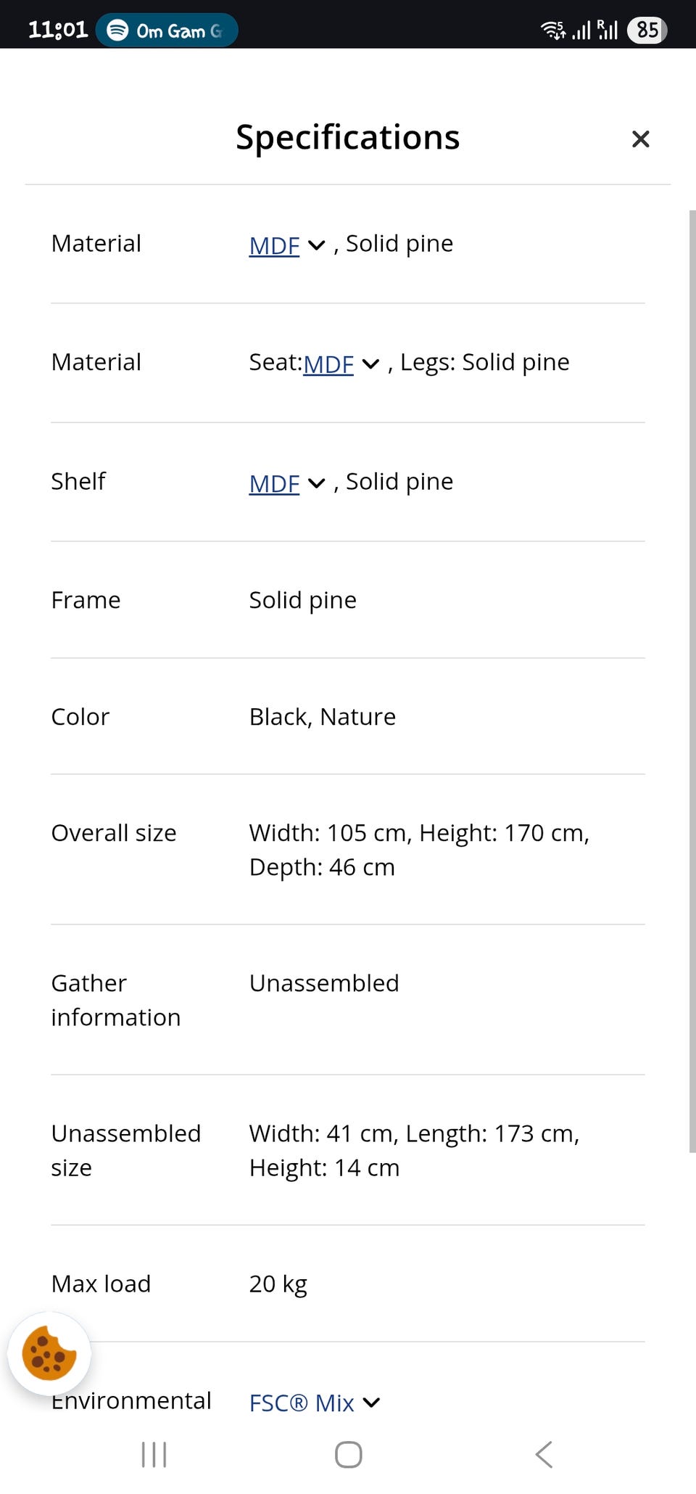696x1494 pixels.
Task: Close the Specifications panel
Action: point(640,139)
